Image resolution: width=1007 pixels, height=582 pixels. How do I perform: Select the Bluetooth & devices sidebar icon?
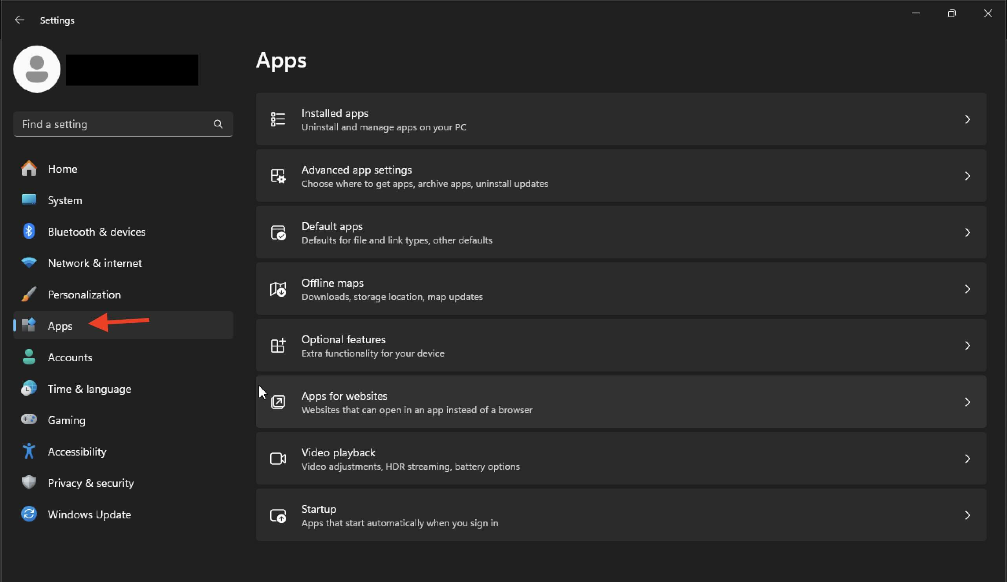pyautogui.click(x=28, y=231)
